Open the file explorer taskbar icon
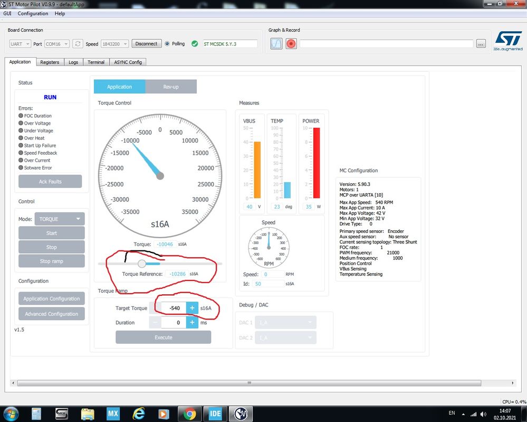527x422 pixels. click(88, 414)
